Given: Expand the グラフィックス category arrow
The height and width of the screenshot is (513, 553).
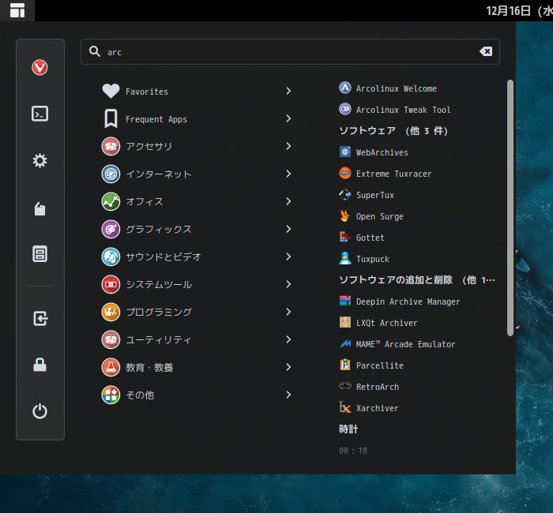Looking at the screenshot, I should click(x=288, y=229).
